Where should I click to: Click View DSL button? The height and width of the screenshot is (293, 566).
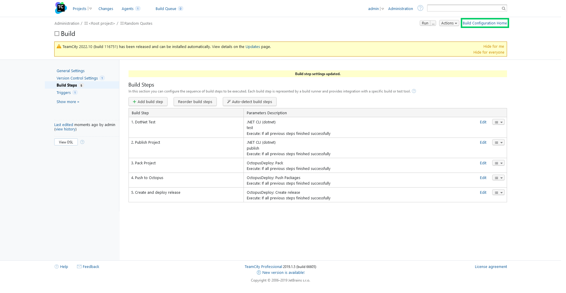point(66,142)
